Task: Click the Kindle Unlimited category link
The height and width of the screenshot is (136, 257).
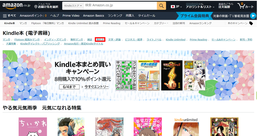Action: (176, 40)
